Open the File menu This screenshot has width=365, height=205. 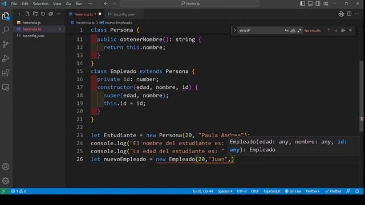point(14,4)
